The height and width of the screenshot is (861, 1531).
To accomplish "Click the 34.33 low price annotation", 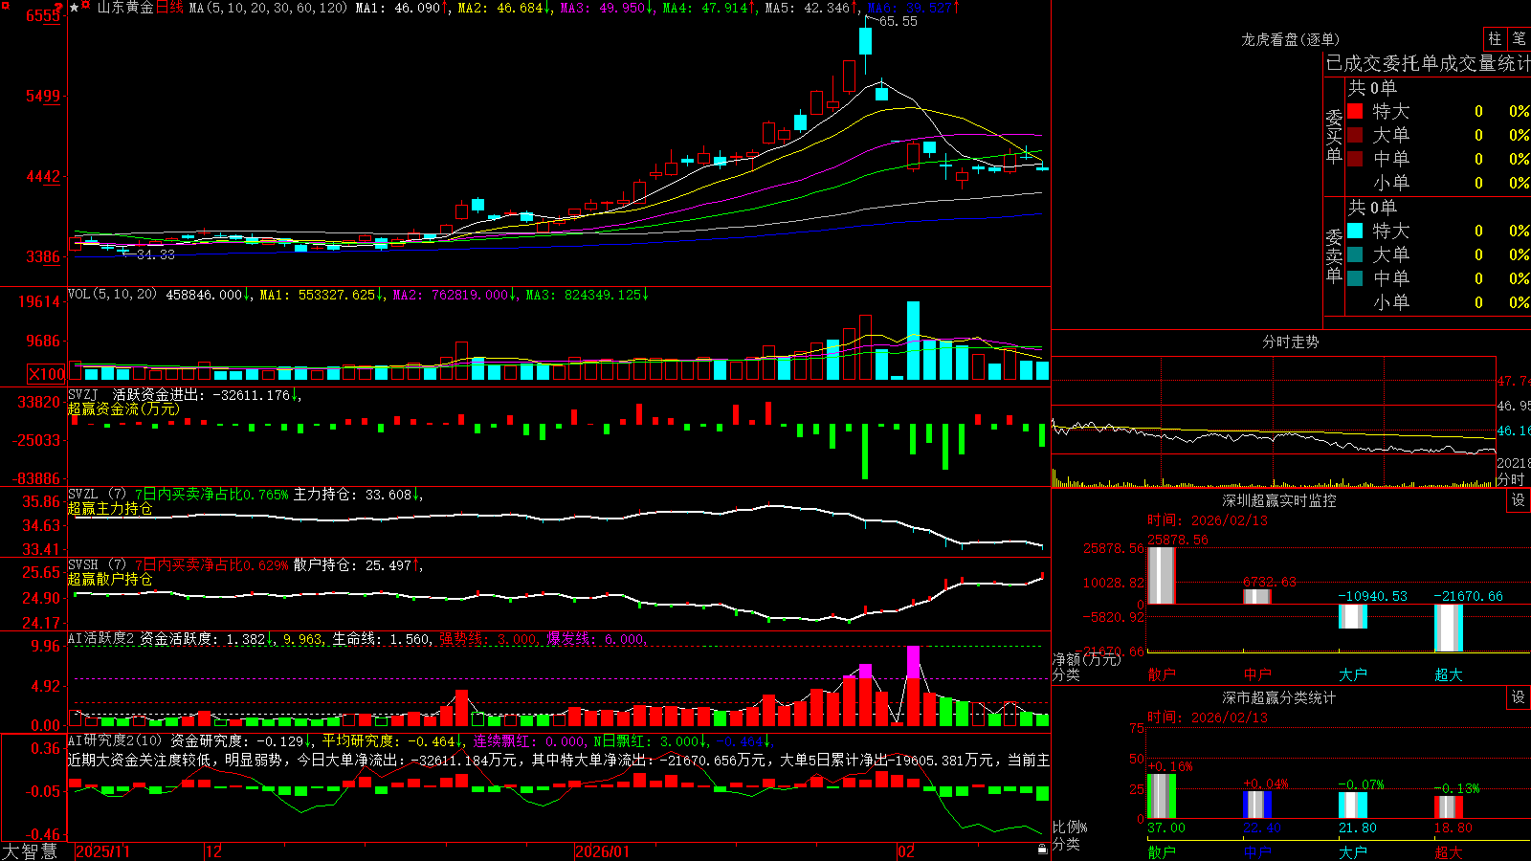I will pos(155,254).
